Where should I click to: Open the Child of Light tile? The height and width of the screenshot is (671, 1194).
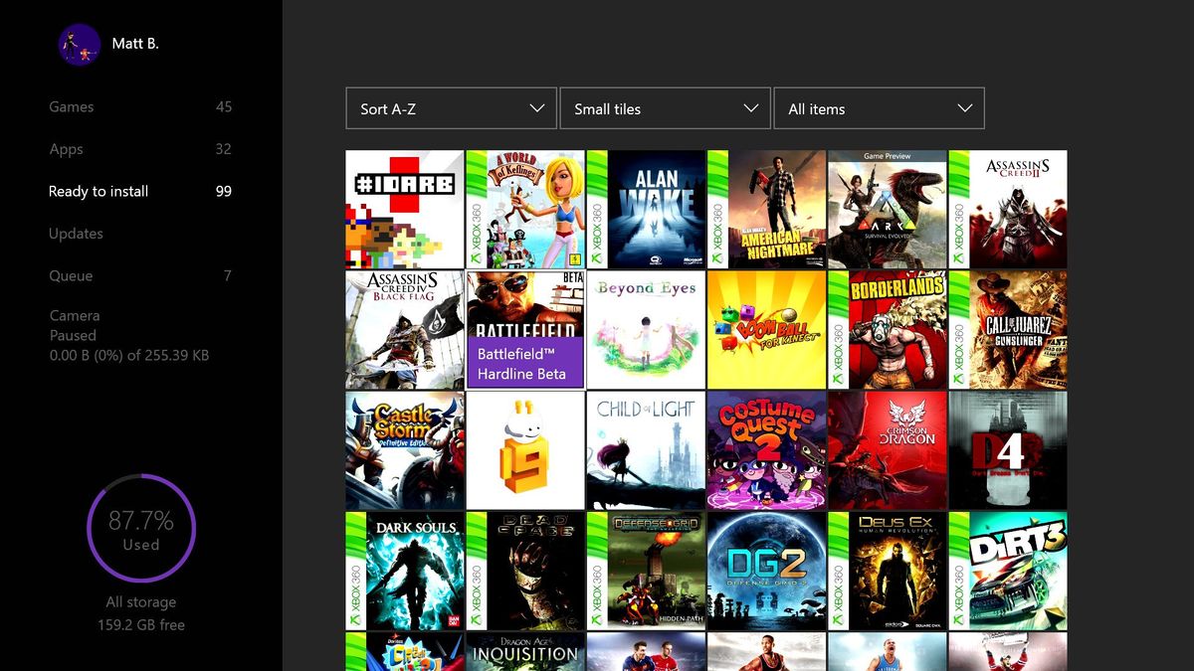point(646,450)
